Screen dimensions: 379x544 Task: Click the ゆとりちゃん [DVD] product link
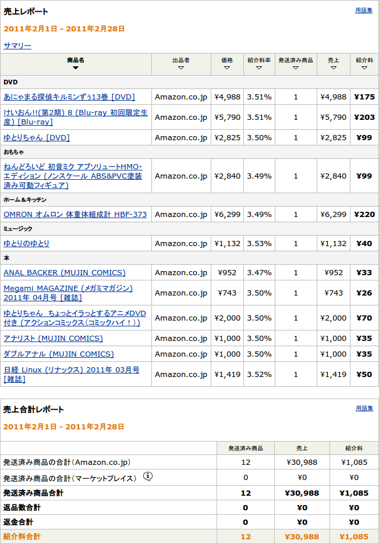tap(37, 138)
